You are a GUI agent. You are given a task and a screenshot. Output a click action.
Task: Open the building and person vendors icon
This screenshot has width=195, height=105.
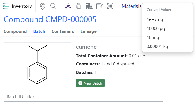point(89,6)
